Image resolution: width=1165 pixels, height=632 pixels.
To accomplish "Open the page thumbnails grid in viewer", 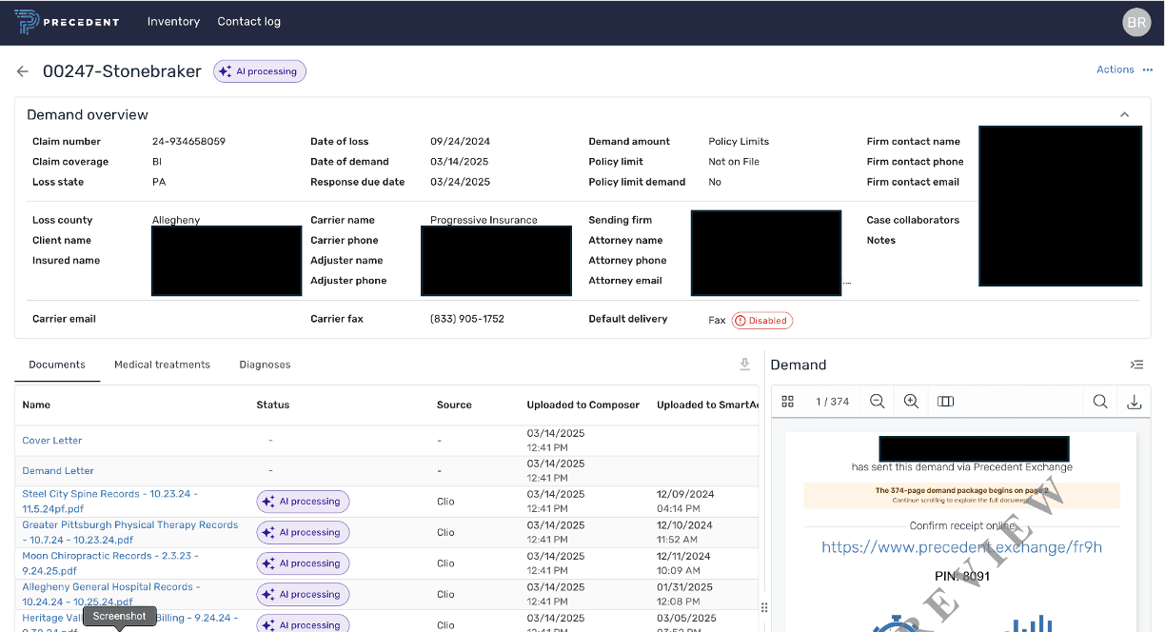I will pyautogui.click(x=788, y=402).
